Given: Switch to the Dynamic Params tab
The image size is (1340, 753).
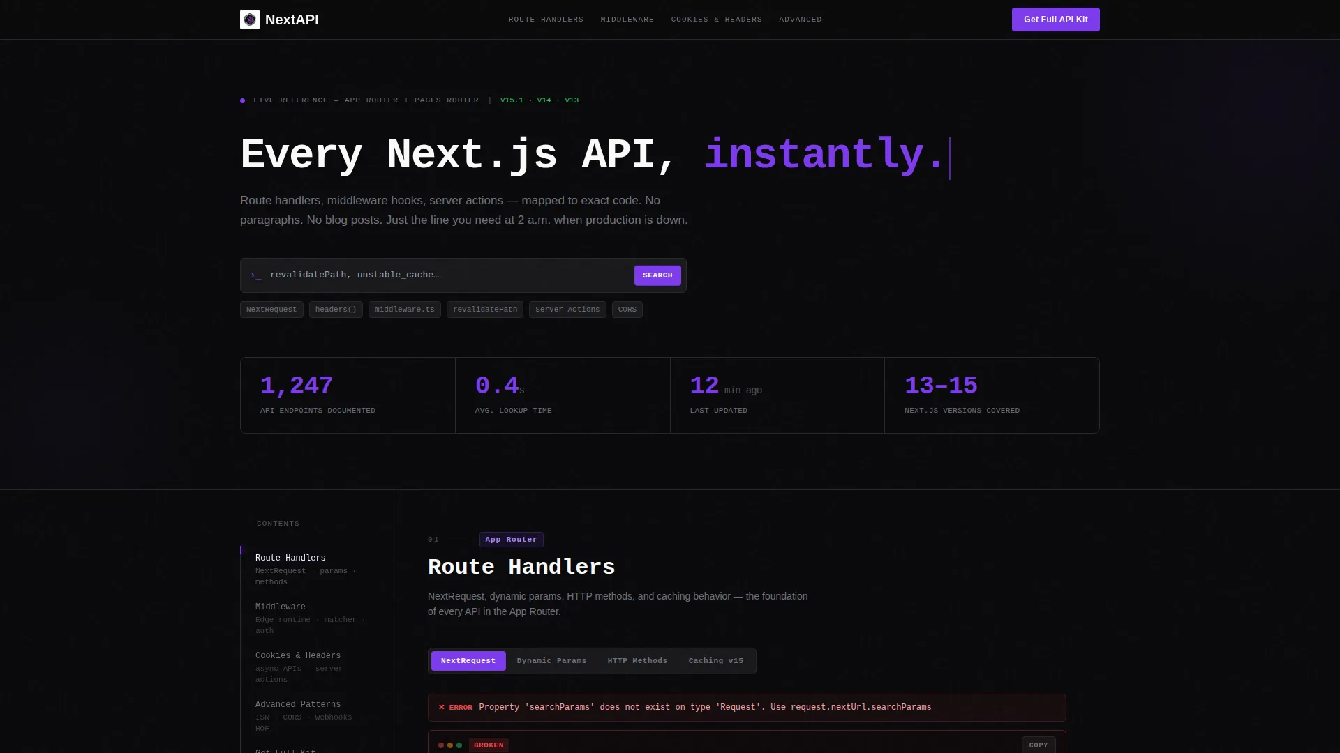Looking at the screenshot, I should [x=552, y=661].
